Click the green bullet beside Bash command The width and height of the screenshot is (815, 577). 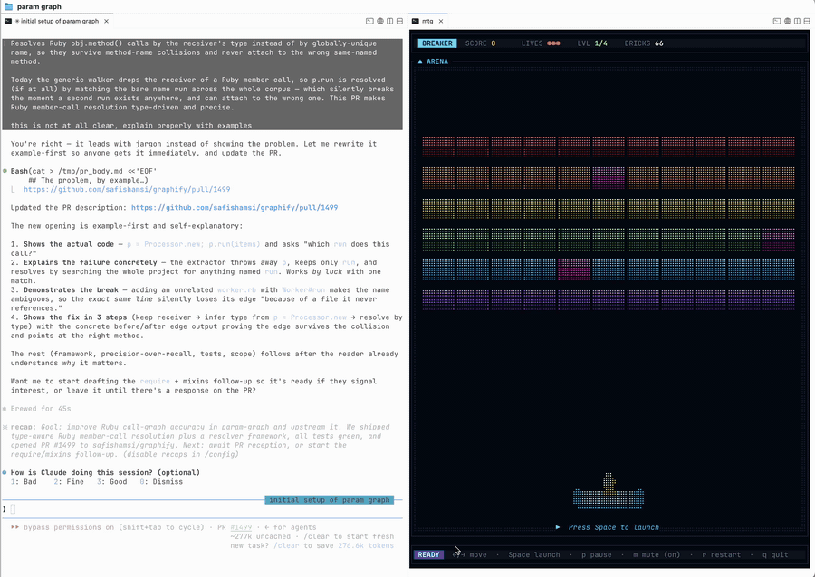point(5,171)
